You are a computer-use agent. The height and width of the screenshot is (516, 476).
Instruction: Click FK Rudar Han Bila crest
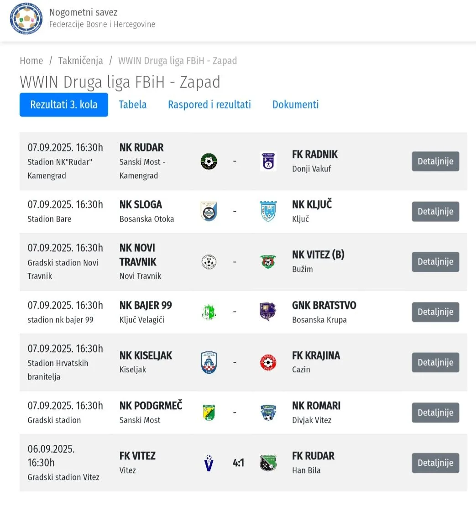(x=268, y=463)
